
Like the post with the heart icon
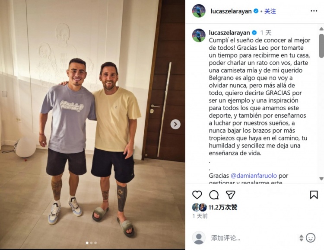[x=197, y=195]
